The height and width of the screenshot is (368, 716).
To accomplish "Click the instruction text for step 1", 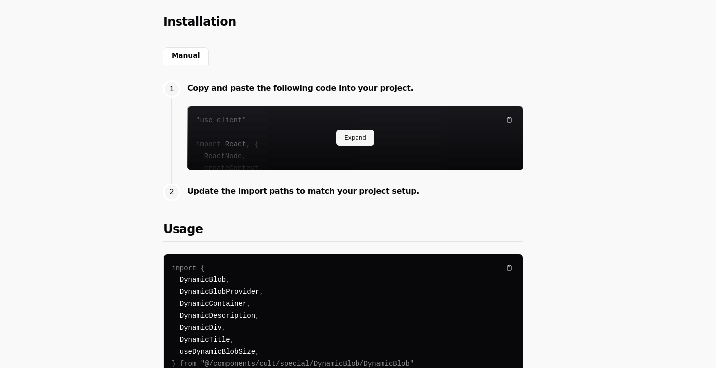I will [300, 88].
